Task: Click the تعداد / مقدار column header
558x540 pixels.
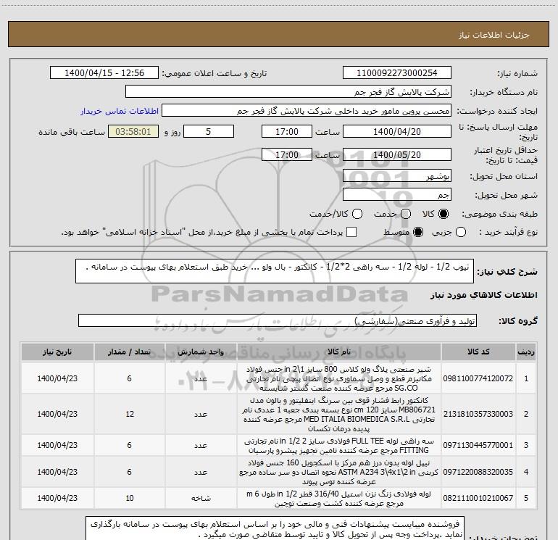Action: tap(129, 352)
